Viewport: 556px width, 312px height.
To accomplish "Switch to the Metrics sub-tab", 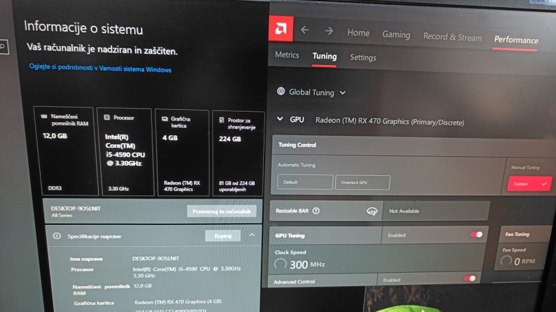I will coord(287,55).
